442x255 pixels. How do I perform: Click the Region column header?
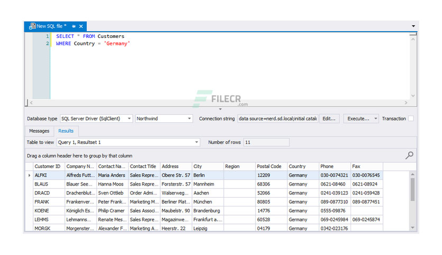[240, 166]
